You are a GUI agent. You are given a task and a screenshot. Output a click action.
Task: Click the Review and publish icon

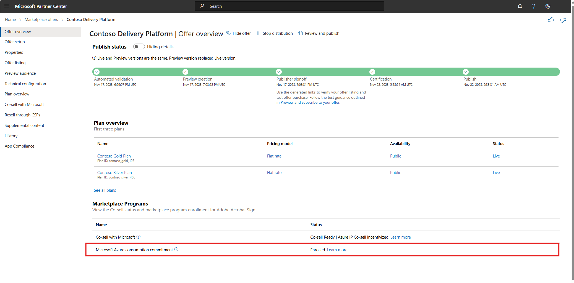coord(301,33)
